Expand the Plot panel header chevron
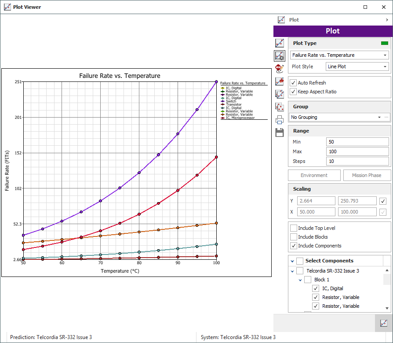Image resolution: width=393 pixels, height=343 pixels. (x=387, y=20)
